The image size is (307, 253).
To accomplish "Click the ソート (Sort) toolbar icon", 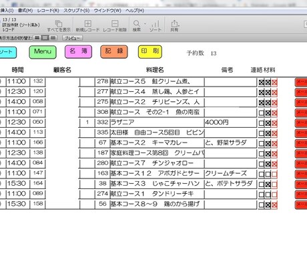I will pyautogui.click(x=156, y=26).
